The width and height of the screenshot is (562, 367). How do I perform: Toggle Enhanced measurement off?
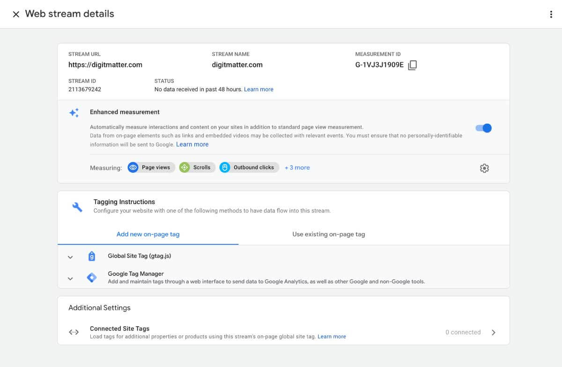click(483, 127)
